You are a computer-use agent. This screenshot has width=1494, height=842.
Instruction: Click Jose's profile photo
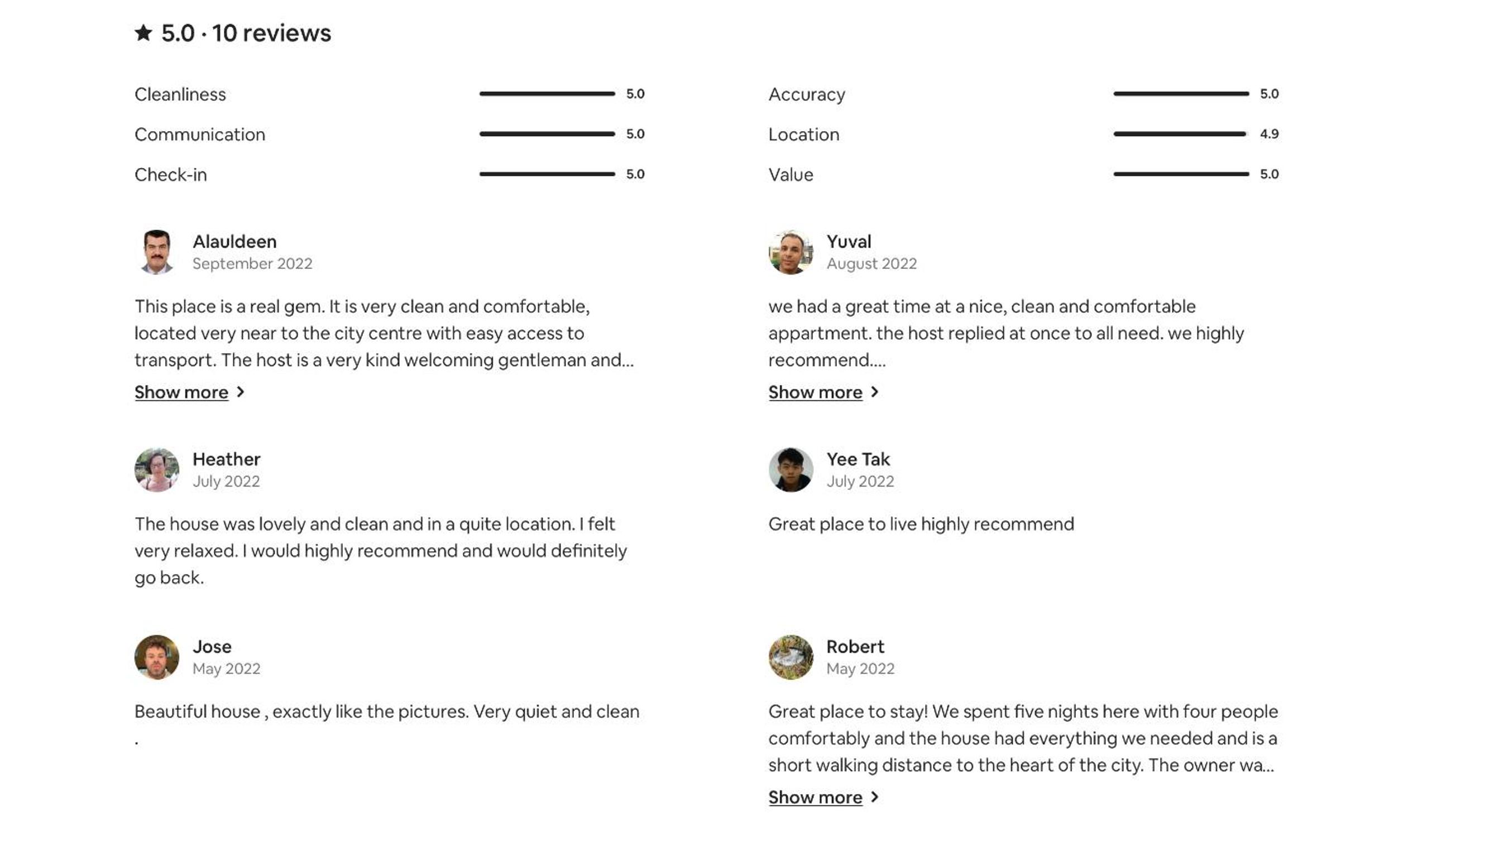(x=156, y=657)
